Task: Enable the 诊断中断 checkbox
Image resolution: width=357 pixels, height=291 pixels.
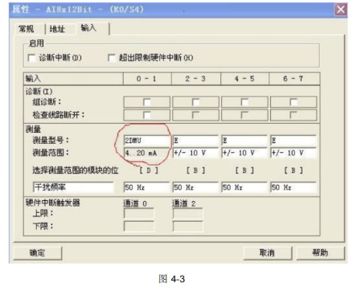Action: click(x=32, y=58)
